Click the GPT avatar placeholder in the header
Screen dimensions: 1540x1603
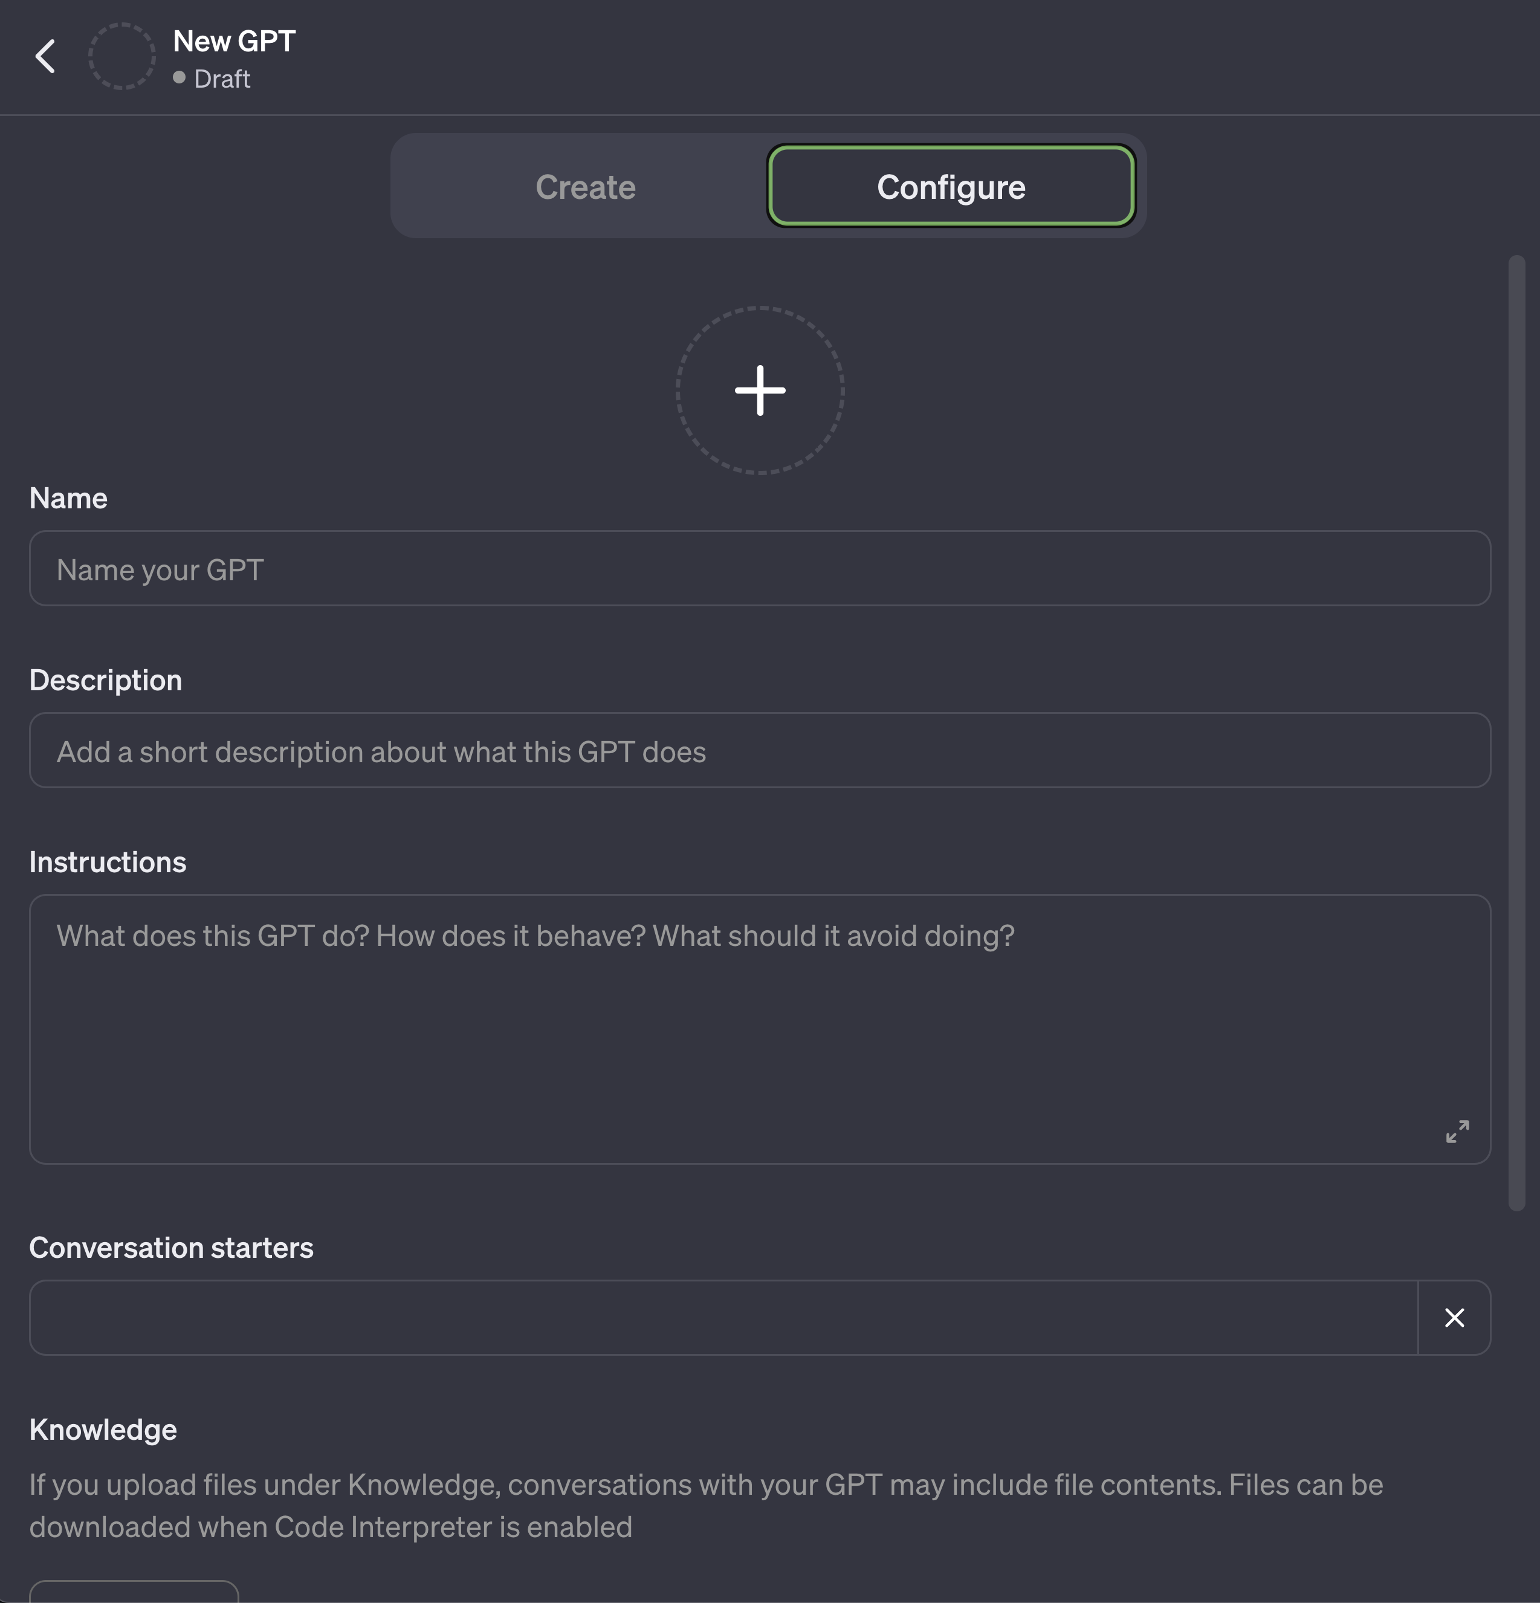point(122,56)
